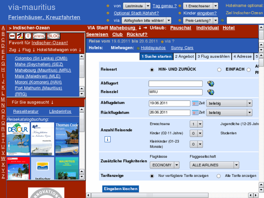Click the globe icon beside Reiseziel
264x198 pixels.
211,92
